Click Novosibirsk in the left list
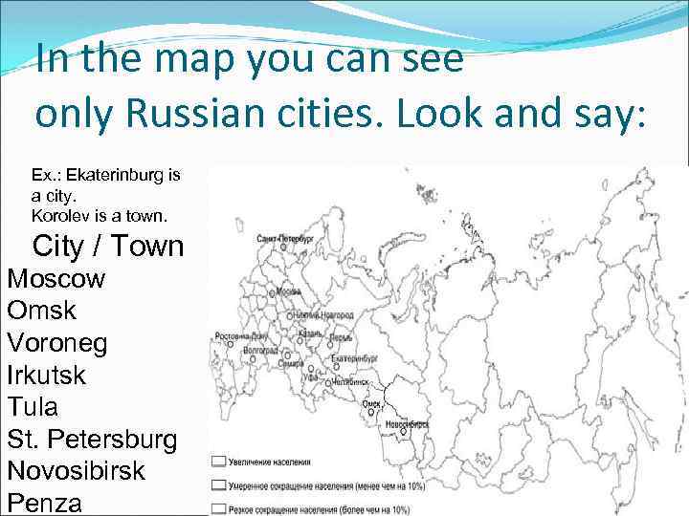689x516 pixels. pos(76,470)
